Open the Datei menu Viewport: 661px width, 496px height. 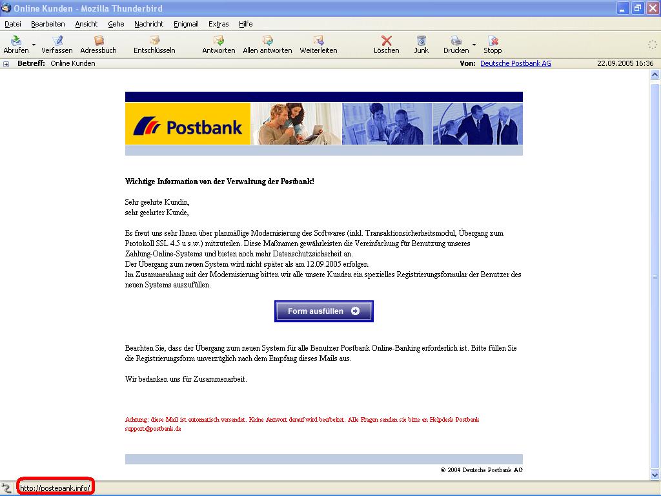click(13, 24)
